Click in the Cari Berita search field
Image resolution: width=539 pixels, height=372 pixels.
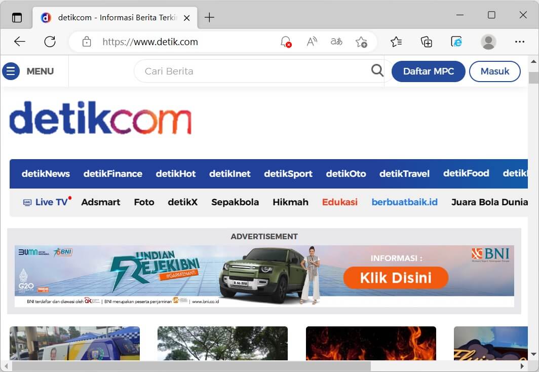point(253,71)
